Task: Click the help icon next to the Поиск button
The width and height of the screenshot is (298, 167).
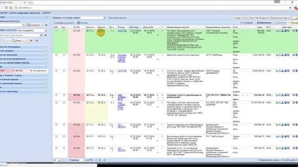Action: point(37,40)
